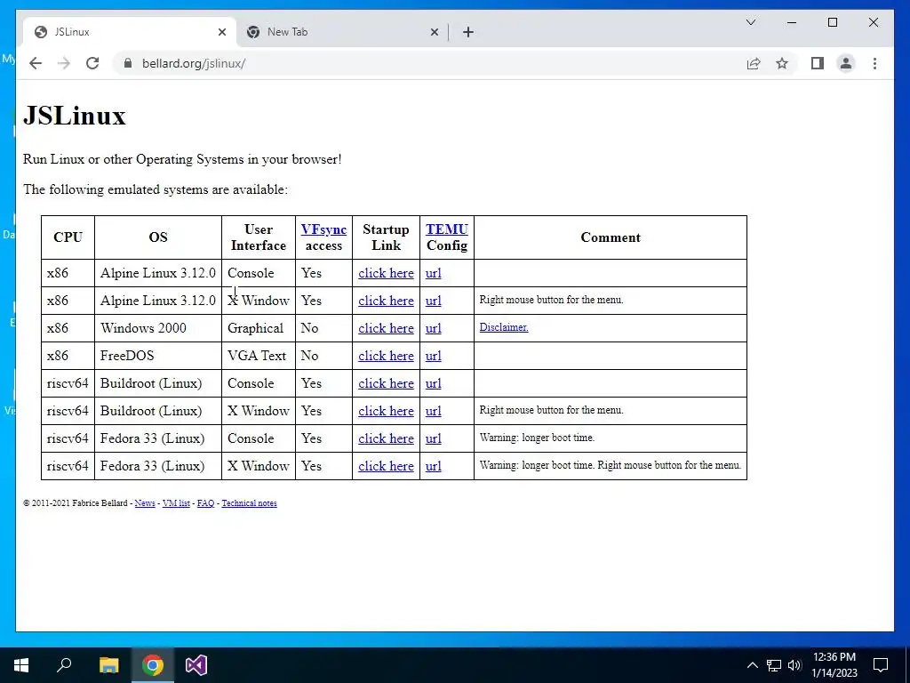Screen dimensions: 910x683
Task: Open url config for Buildroot Console
Action: [x=434, y=383]
